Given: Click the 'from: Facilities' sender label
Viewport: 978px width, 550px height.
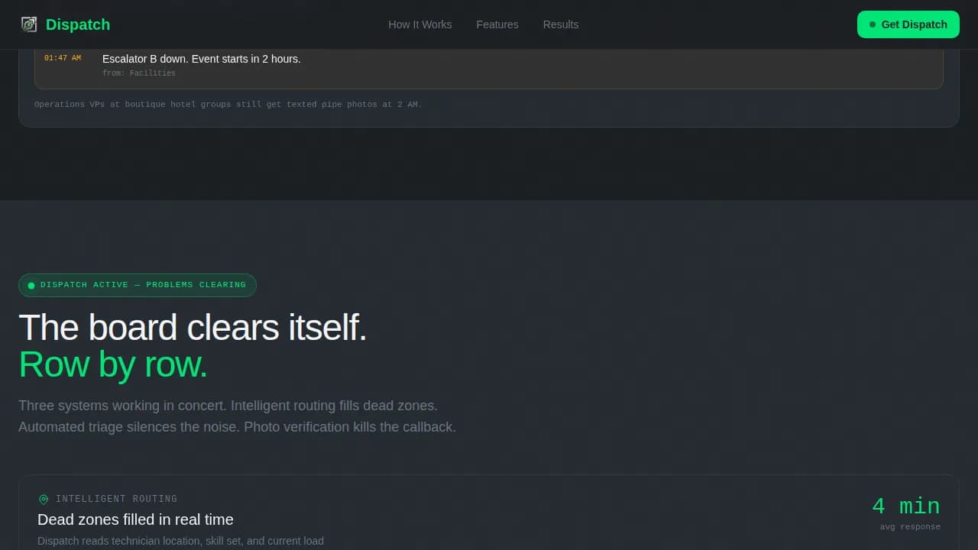Looking at the screenshot, I should (139, 73).
